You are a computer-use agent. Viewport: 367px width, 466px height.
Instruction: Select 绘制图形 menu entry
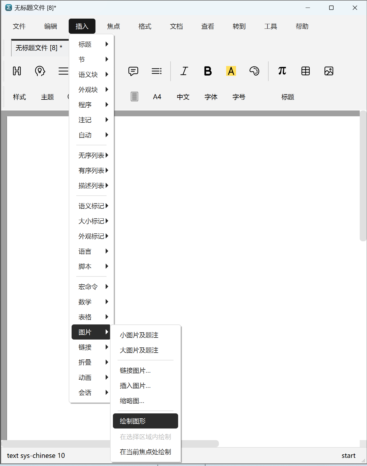(x=145, y=421)
